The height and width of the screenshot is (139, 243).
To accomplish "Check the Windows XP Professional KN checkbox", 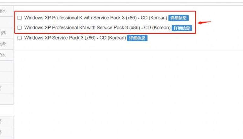I will (x=19, y=28).
